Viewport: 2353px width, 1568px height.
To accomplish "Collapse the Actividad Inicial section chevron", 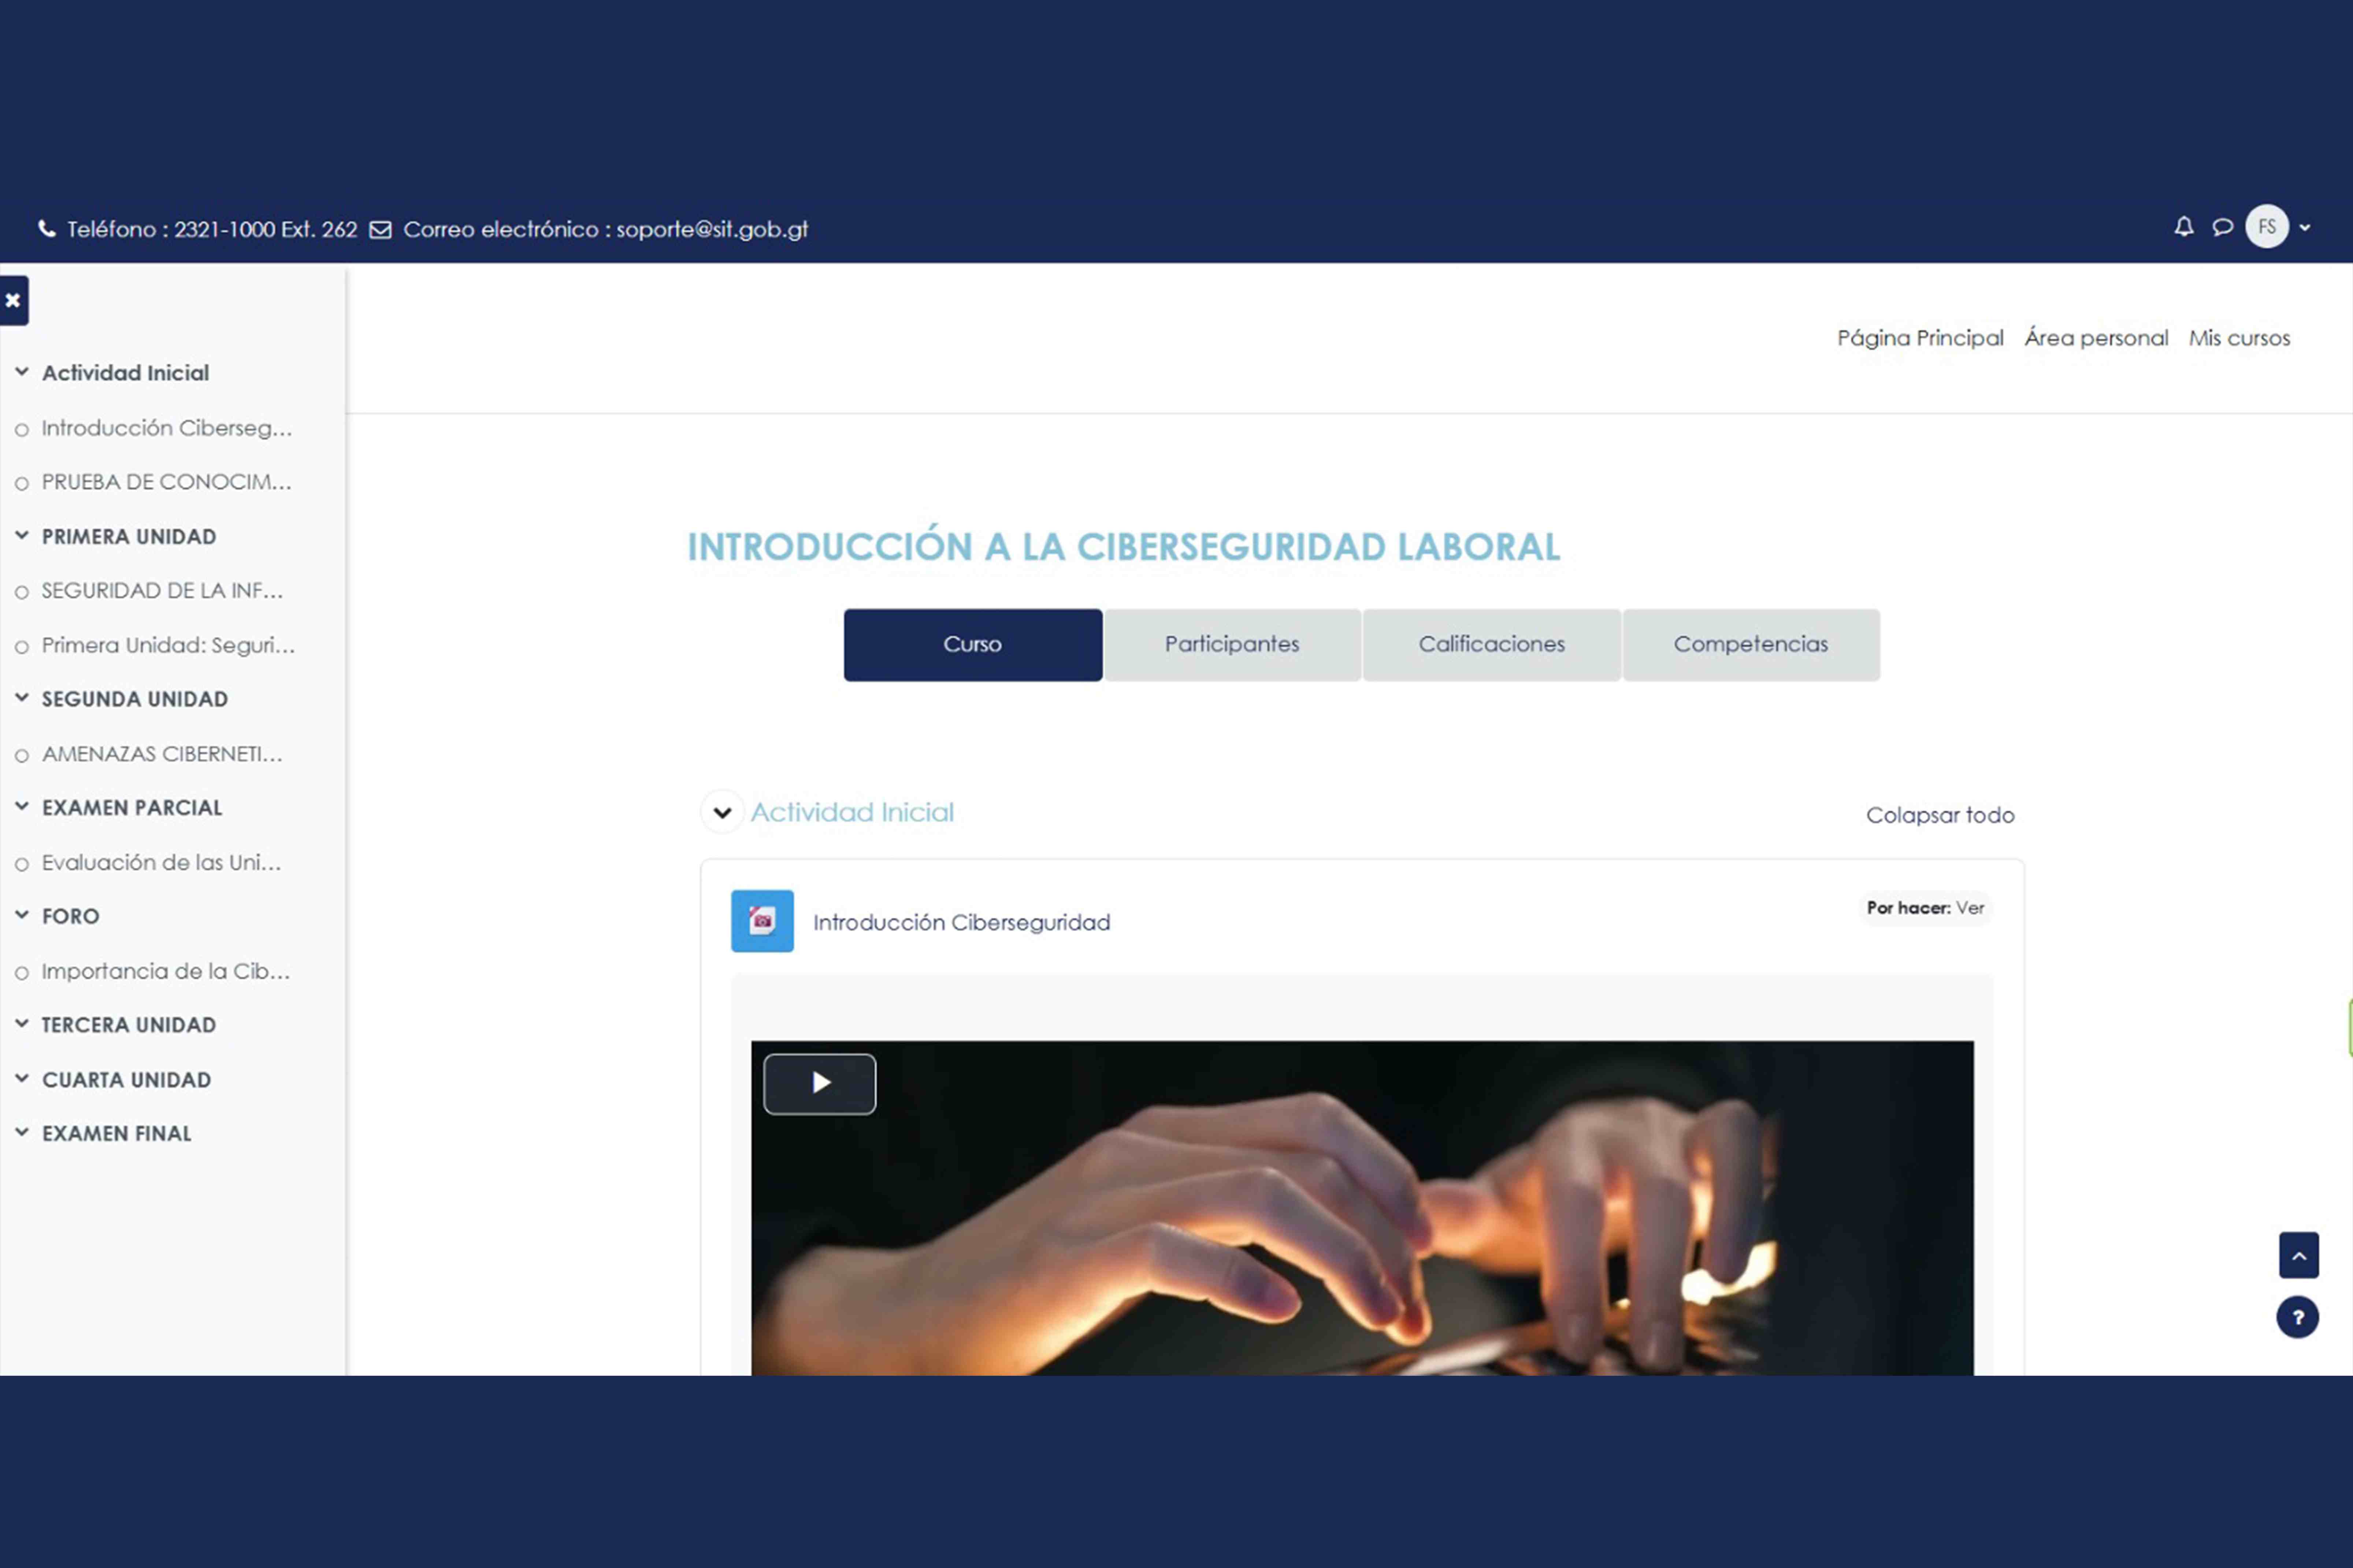I will click(x=721, y=812).
